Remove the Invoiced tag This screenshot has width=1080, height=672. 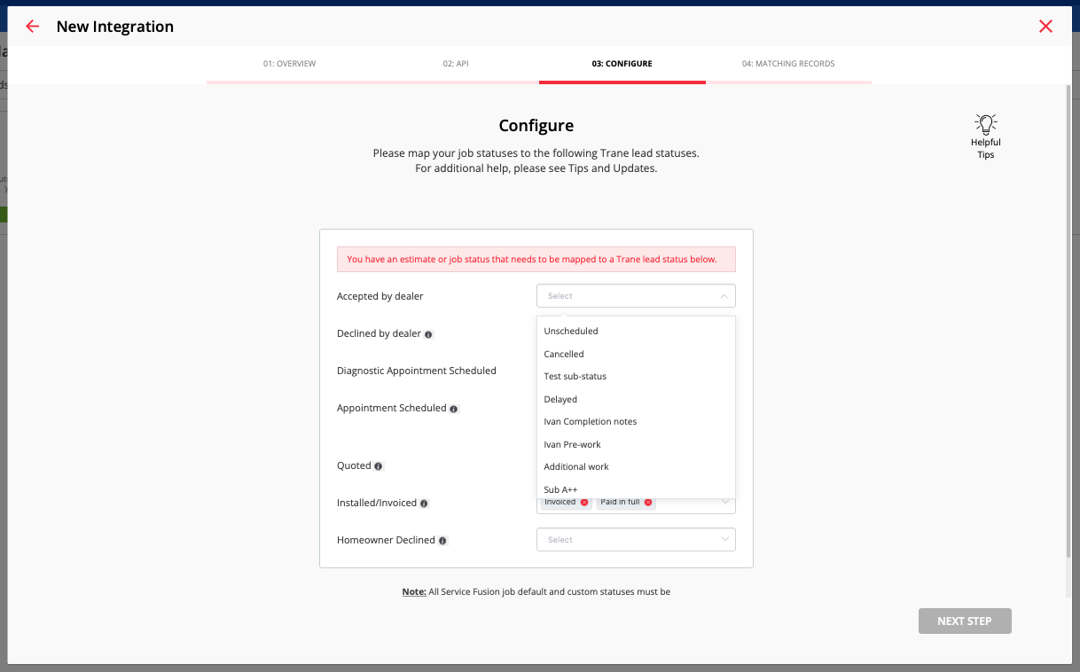[584, 503]
